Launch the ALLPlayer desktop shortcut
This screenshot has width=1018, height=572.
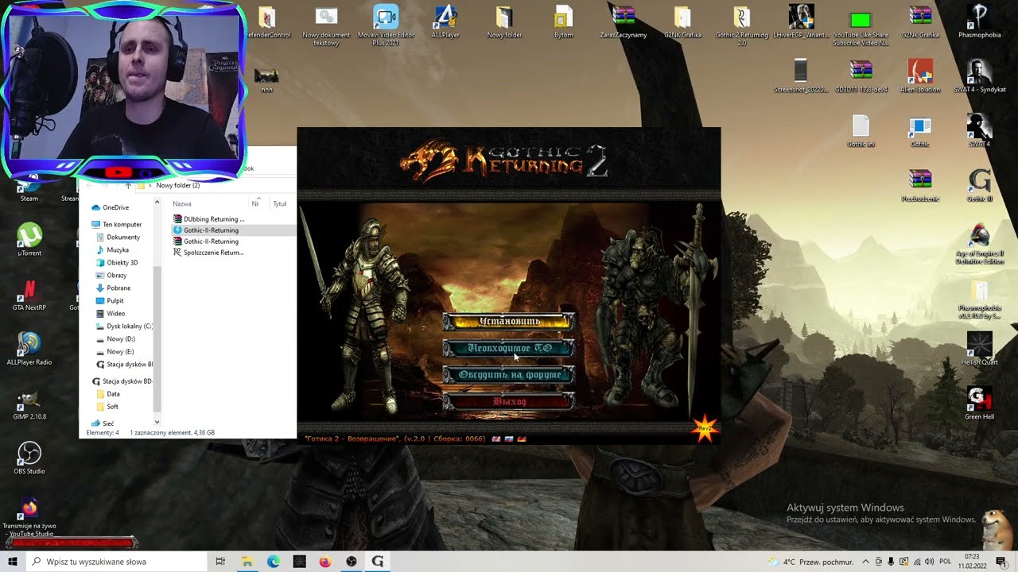[x=445, y=21]
